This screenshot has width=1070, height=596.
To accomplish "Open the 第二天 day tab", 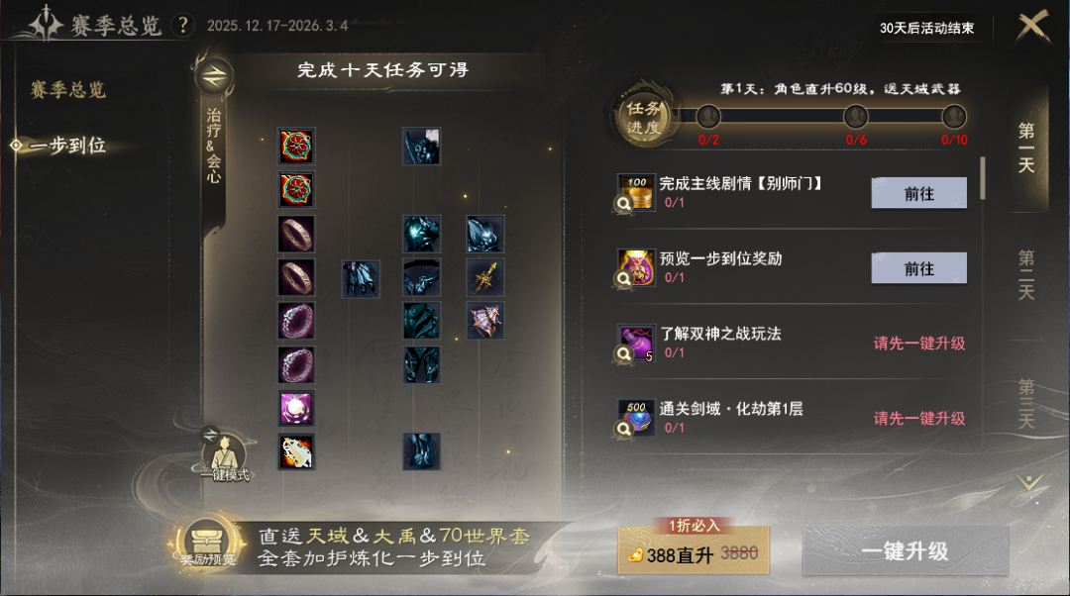I will click(1026, 275).
